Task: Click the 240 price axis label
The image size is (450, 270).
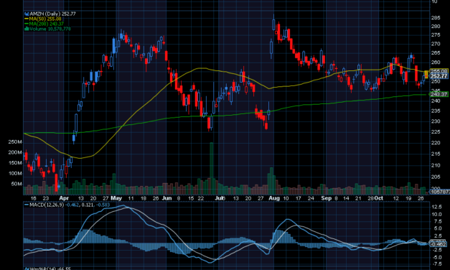Action: 436,101
